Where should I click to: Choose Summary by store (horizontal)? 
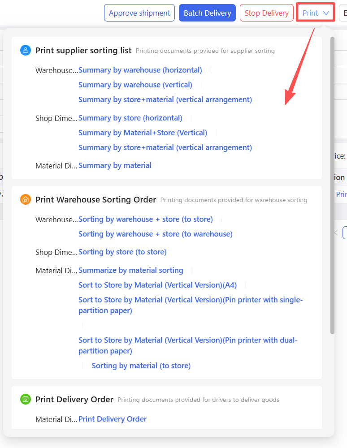[x=130, y=118]
